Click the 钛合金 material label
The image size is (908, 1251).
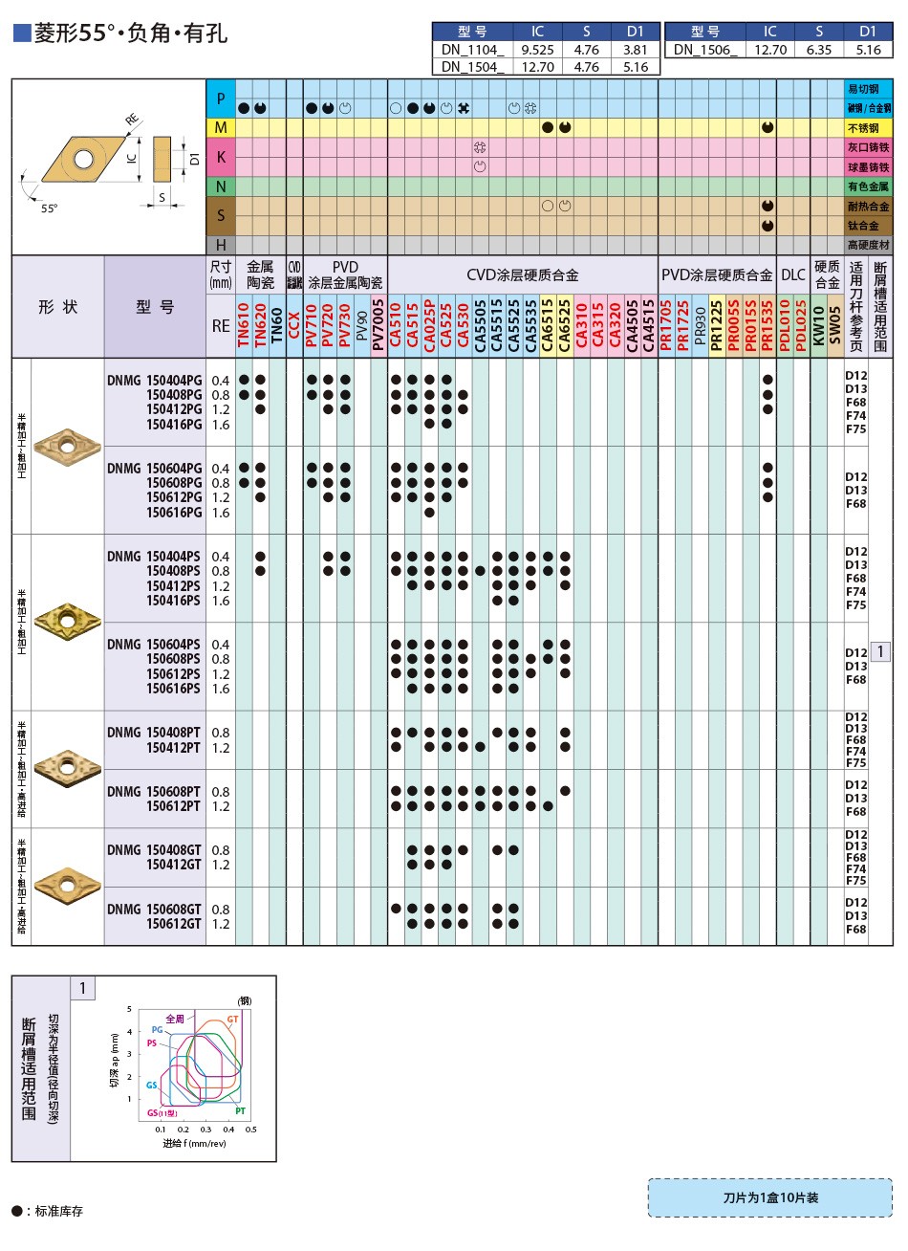pyautogui.click(x=868, y=226)
